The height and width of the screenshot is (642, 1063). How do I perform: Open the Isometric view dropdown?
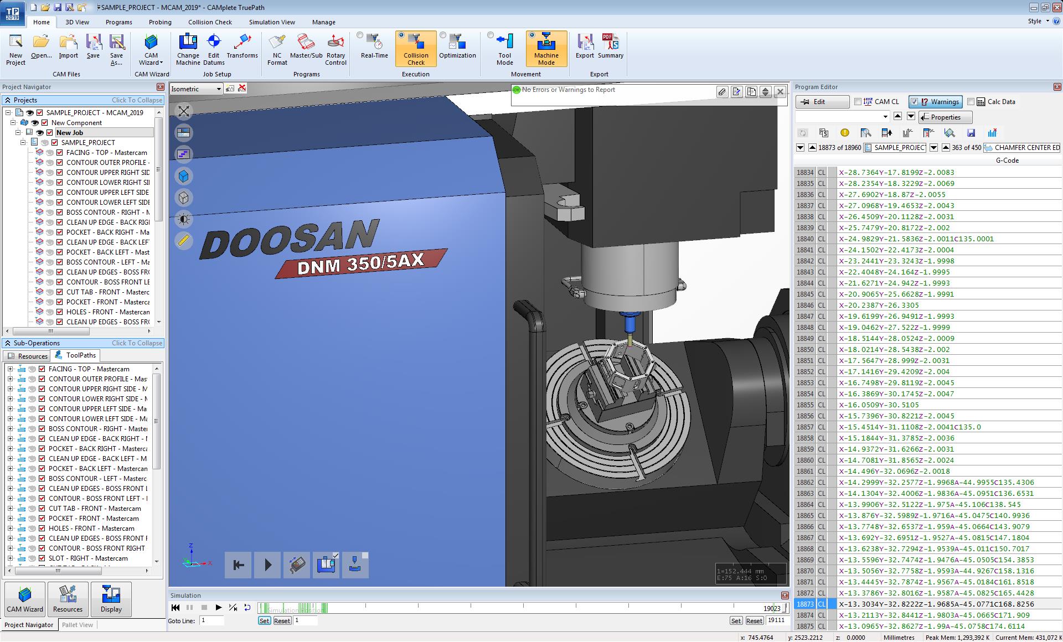point(219,89)
